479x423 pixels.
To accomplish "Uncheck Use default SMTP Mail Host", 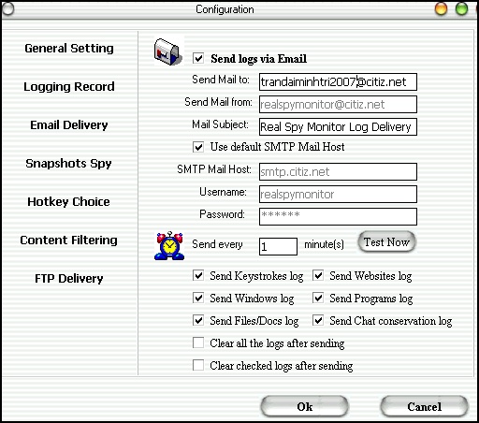I will click(198, 147).
